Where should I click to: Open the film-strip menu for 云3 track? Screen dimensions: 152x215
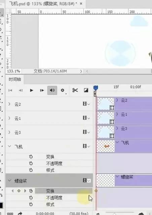[86, 132]
